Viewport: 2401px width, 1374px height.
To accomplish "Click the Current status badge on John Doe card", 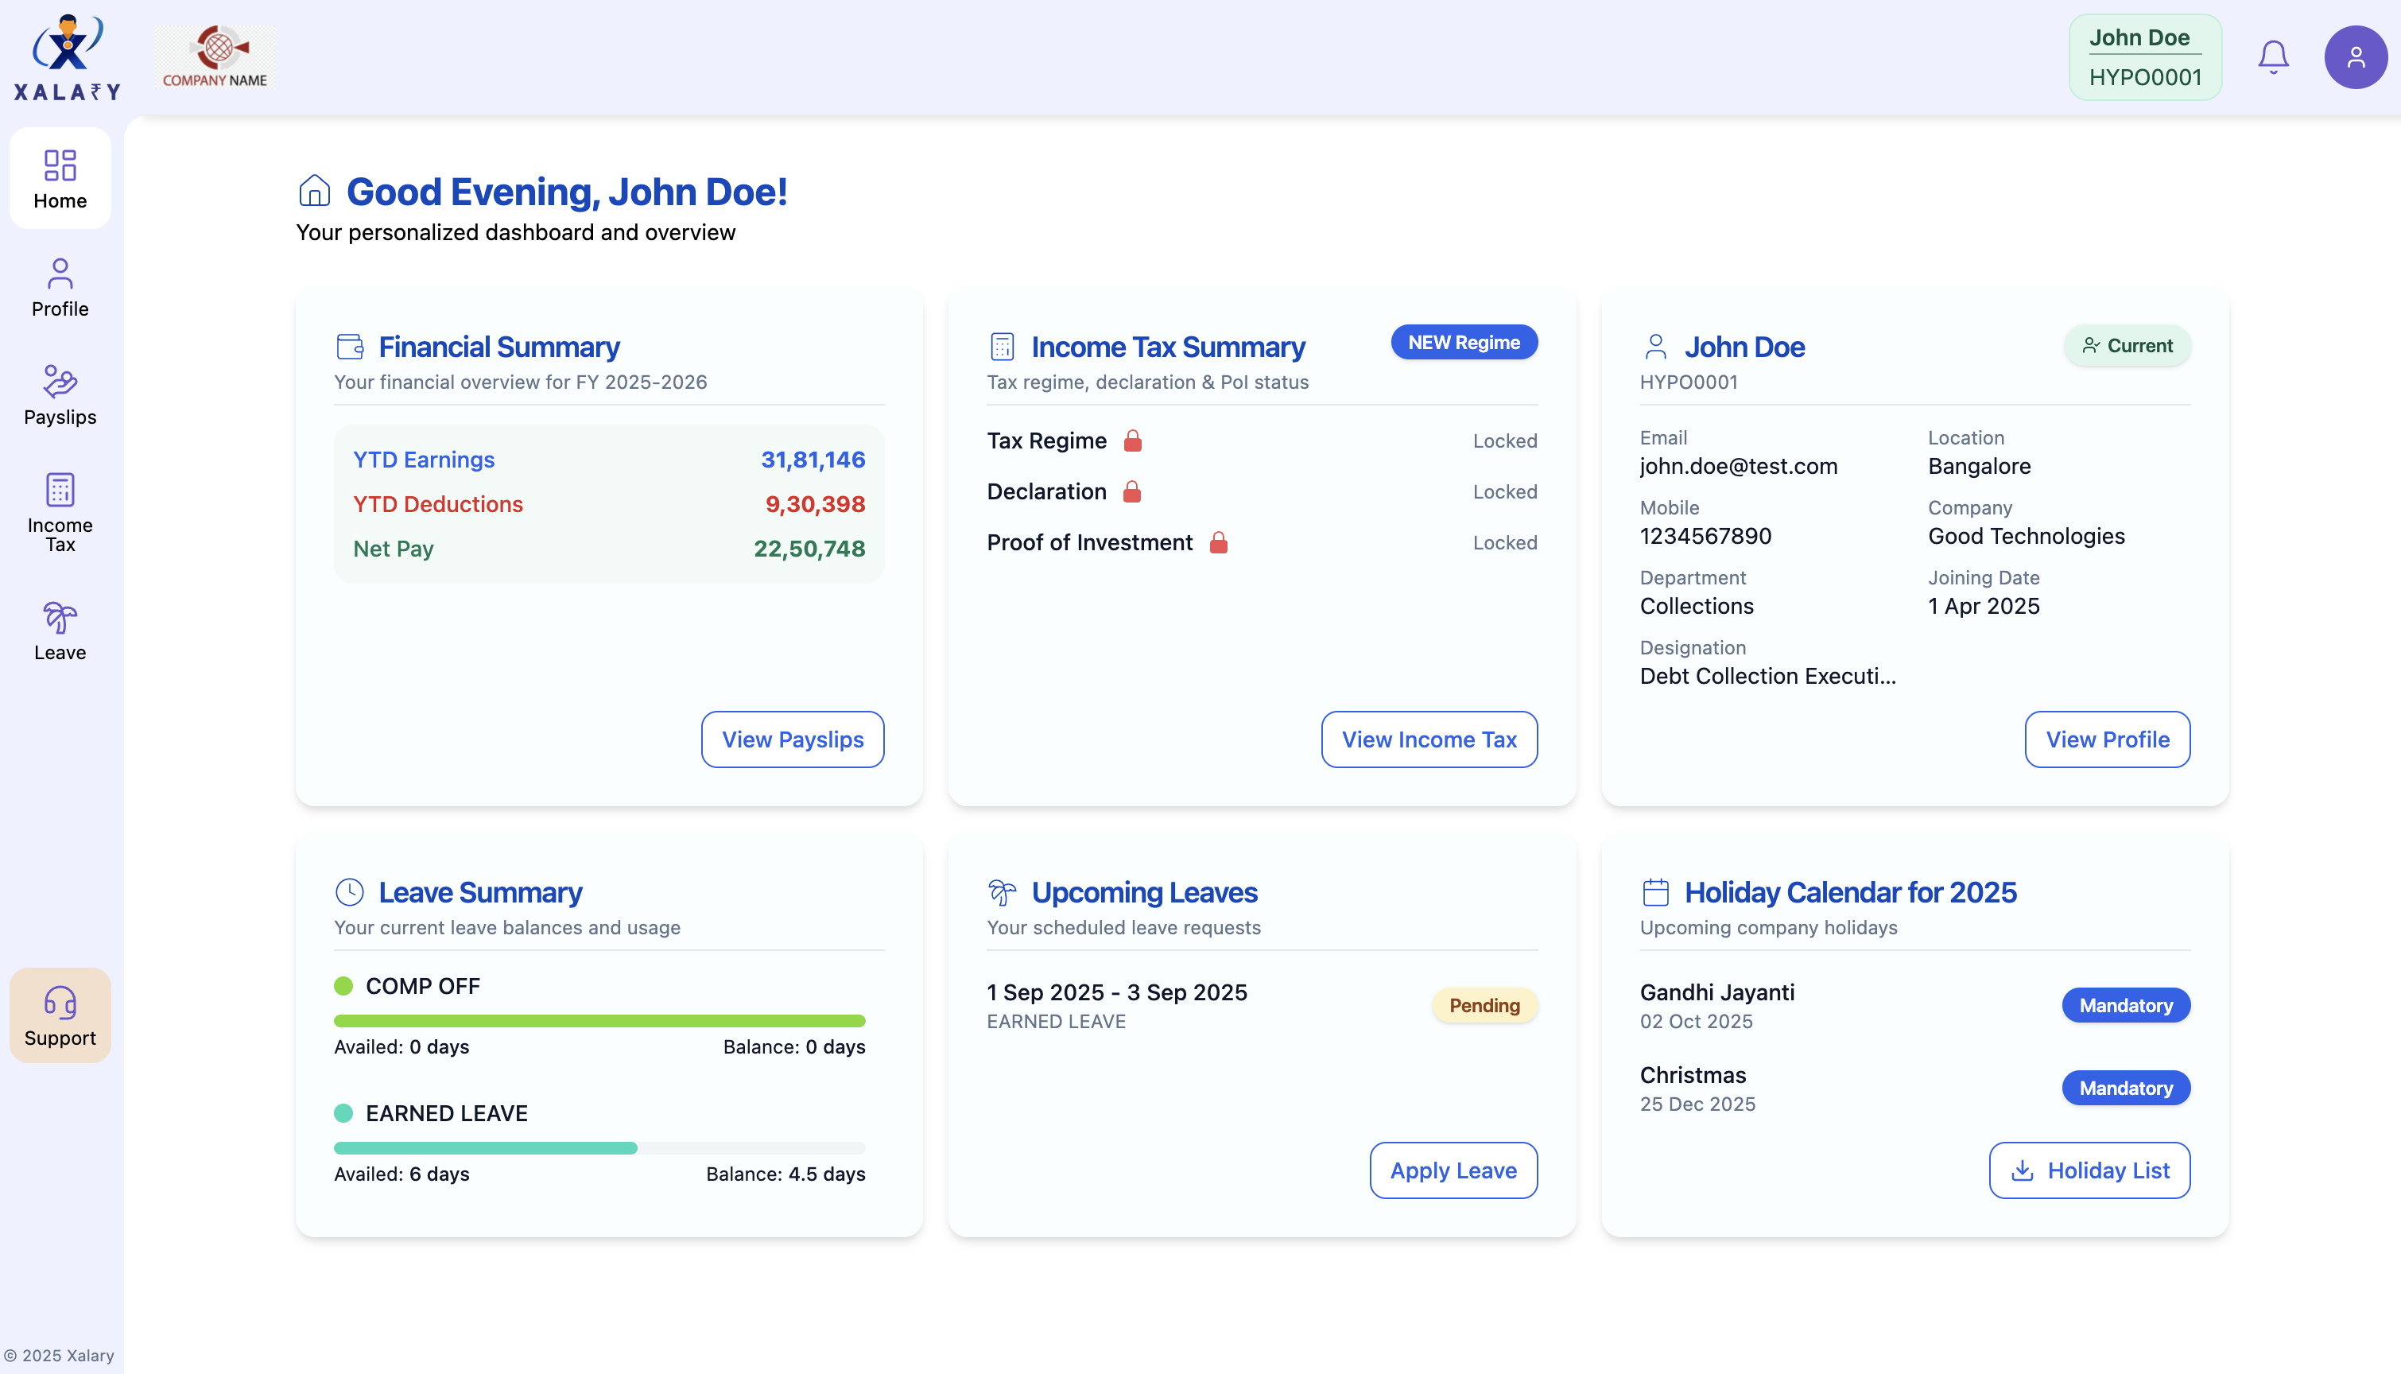I will click(x=2128, y=345).
